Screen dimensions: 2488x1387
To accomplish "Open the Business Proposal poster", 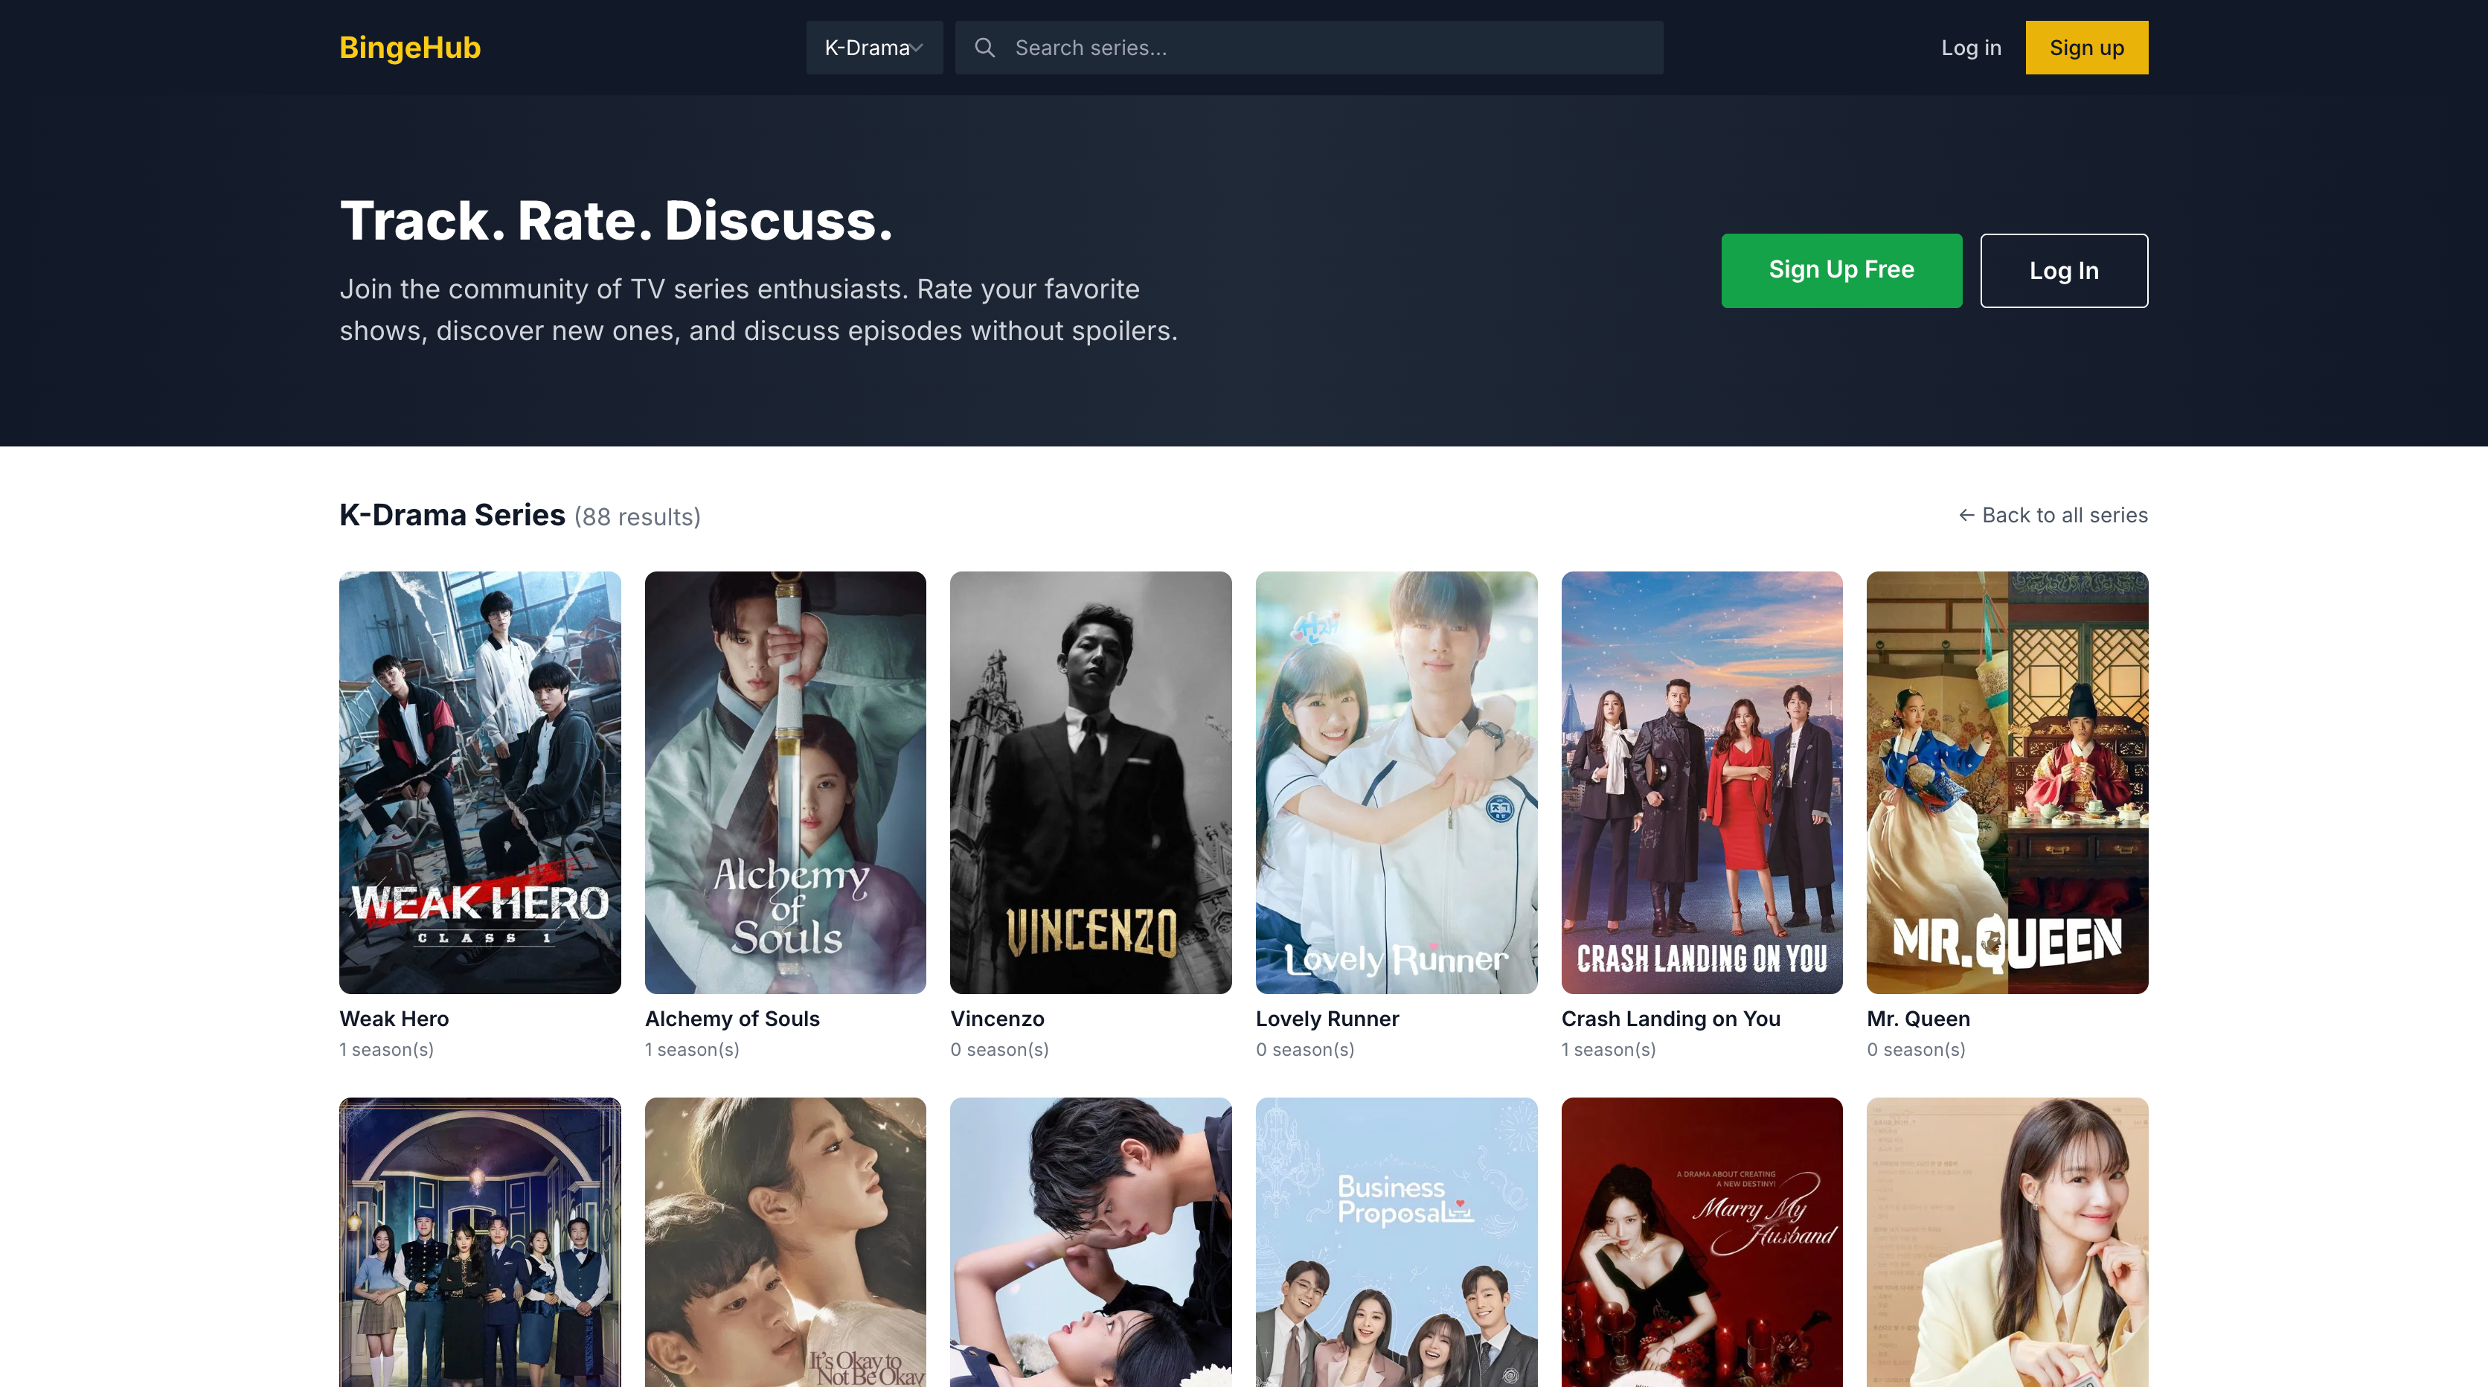I will [x=1397, y=1246].
